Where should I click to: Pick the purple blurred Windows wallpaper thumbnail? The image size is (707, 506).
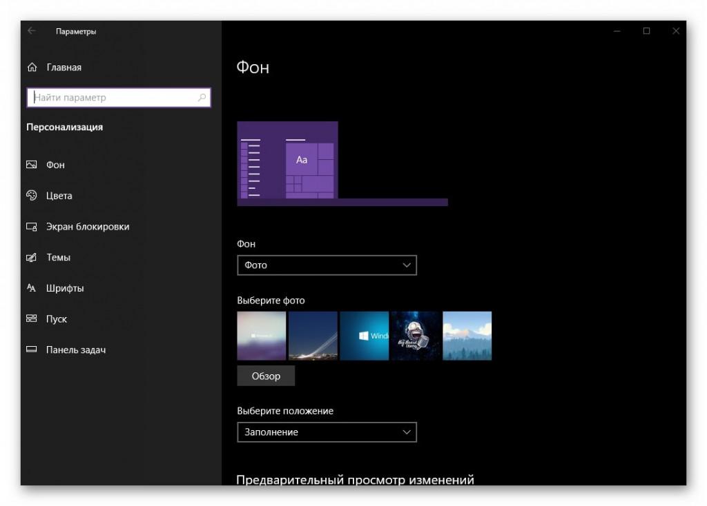tap(261, 336)
